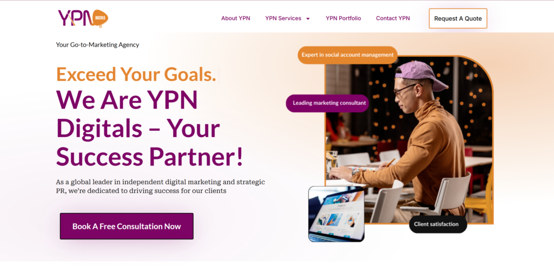Click the Exceed Your Goals heading
554x275 pixels.
click(x=136, y=75)
